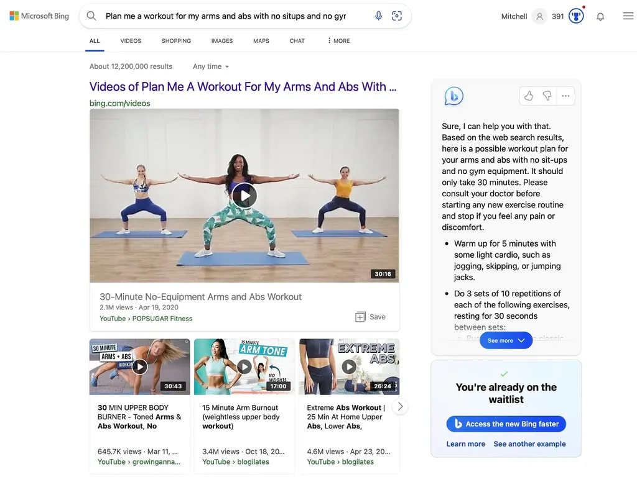Click Access the new Bing faster button

tap(506, 424)
